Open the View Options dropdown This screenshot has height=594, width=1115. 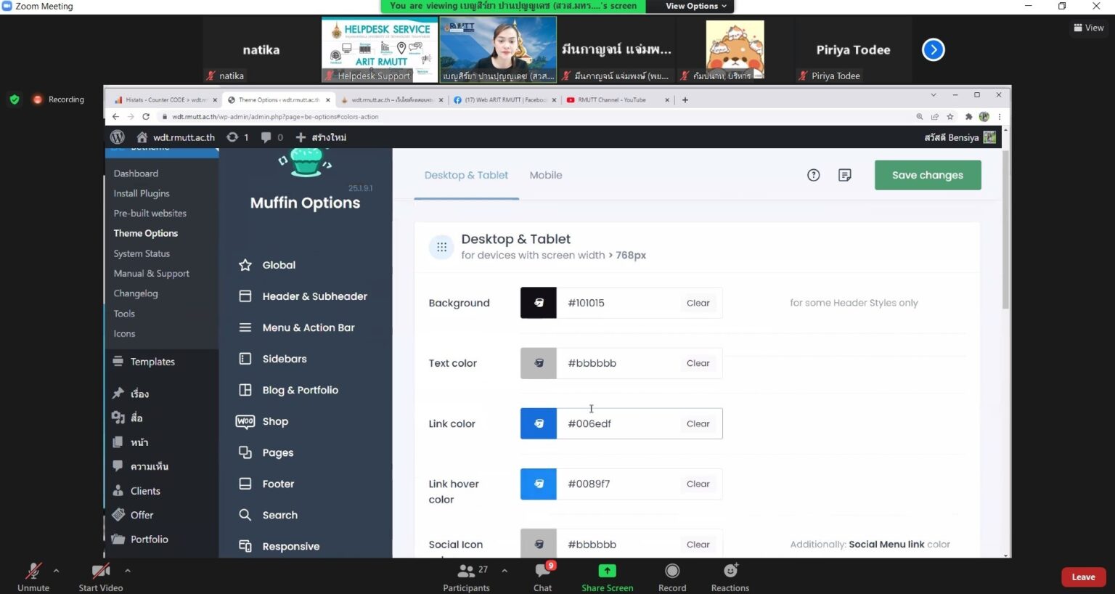point(695,6)
